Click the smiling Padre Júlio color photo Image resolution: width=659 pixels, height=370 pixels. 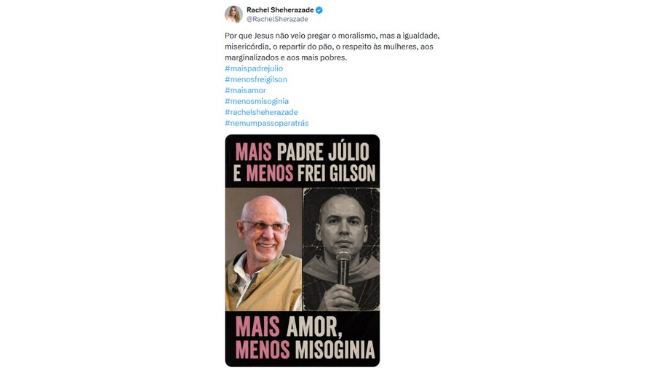pos(263,249)
